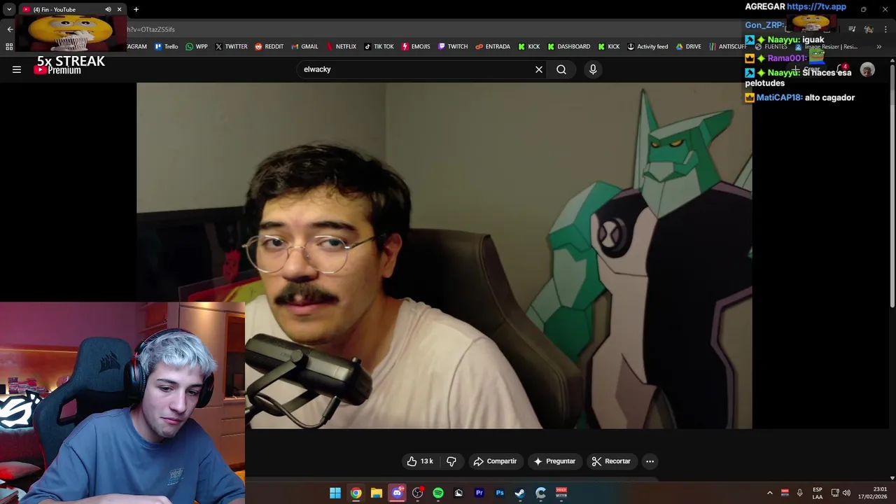This screenshot has width=896, height=504.
Task: Open the ENTRADA bookmark
Action: click(493, 47)
